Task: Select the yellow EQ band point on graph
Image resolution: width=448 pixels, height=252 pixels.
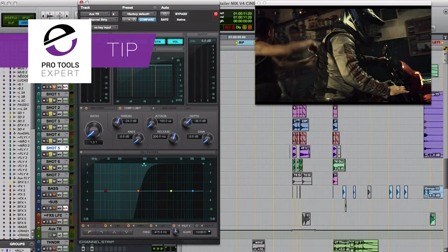Action: 171,191
